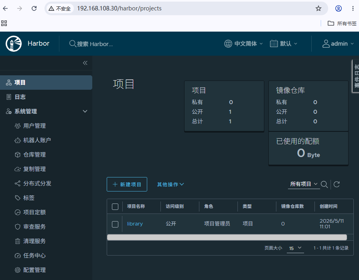Click the admin user avatar icon
359x280 pixels.
pyautogui.click(x=326, y=43)
